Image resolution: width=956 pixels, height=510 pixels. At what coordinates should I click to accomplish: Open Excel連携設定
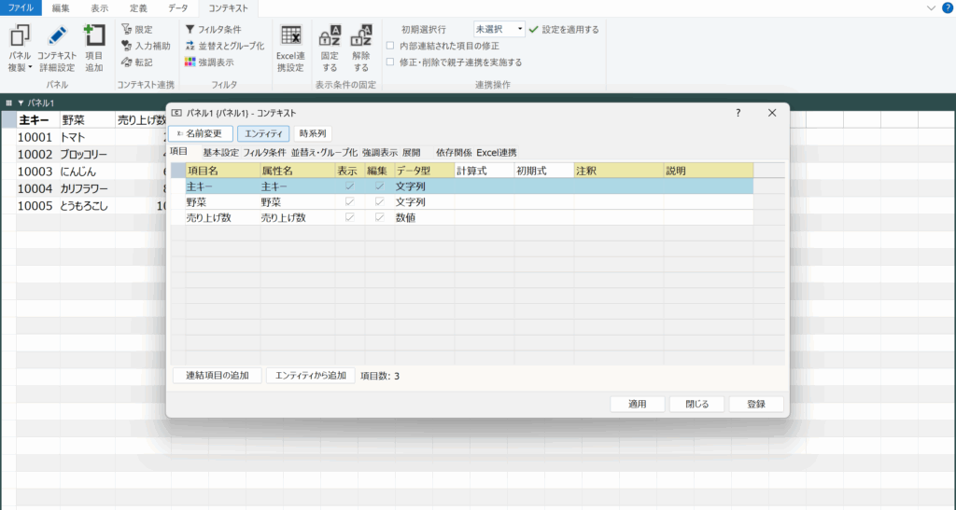point(291,48)
